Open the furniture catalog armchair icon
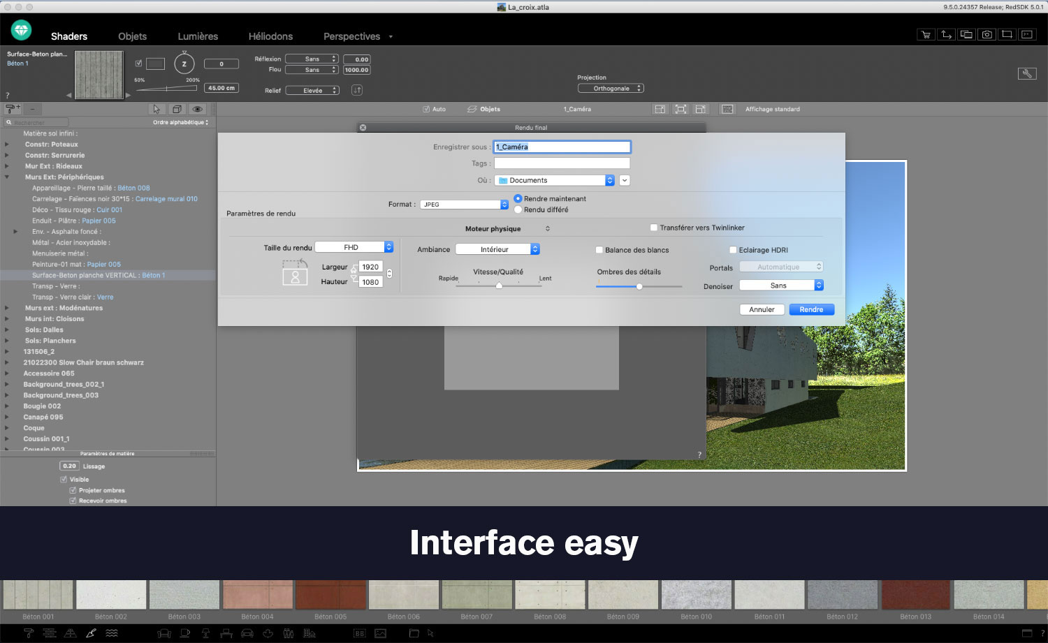The width and height of the screenshot is (1048, 643). click(165, 633)
